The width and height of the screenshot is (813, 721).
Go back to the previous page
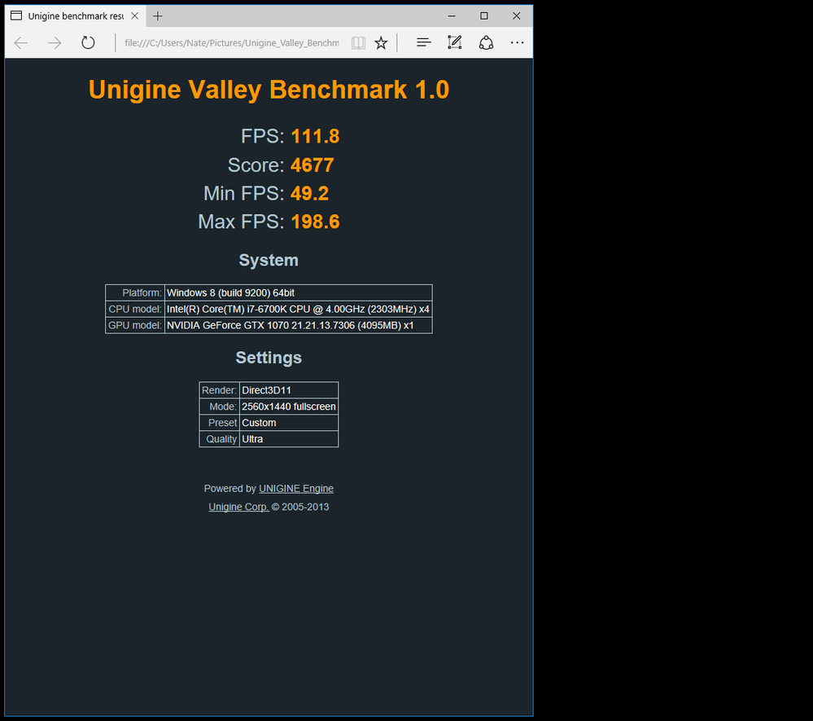point(21,42)
